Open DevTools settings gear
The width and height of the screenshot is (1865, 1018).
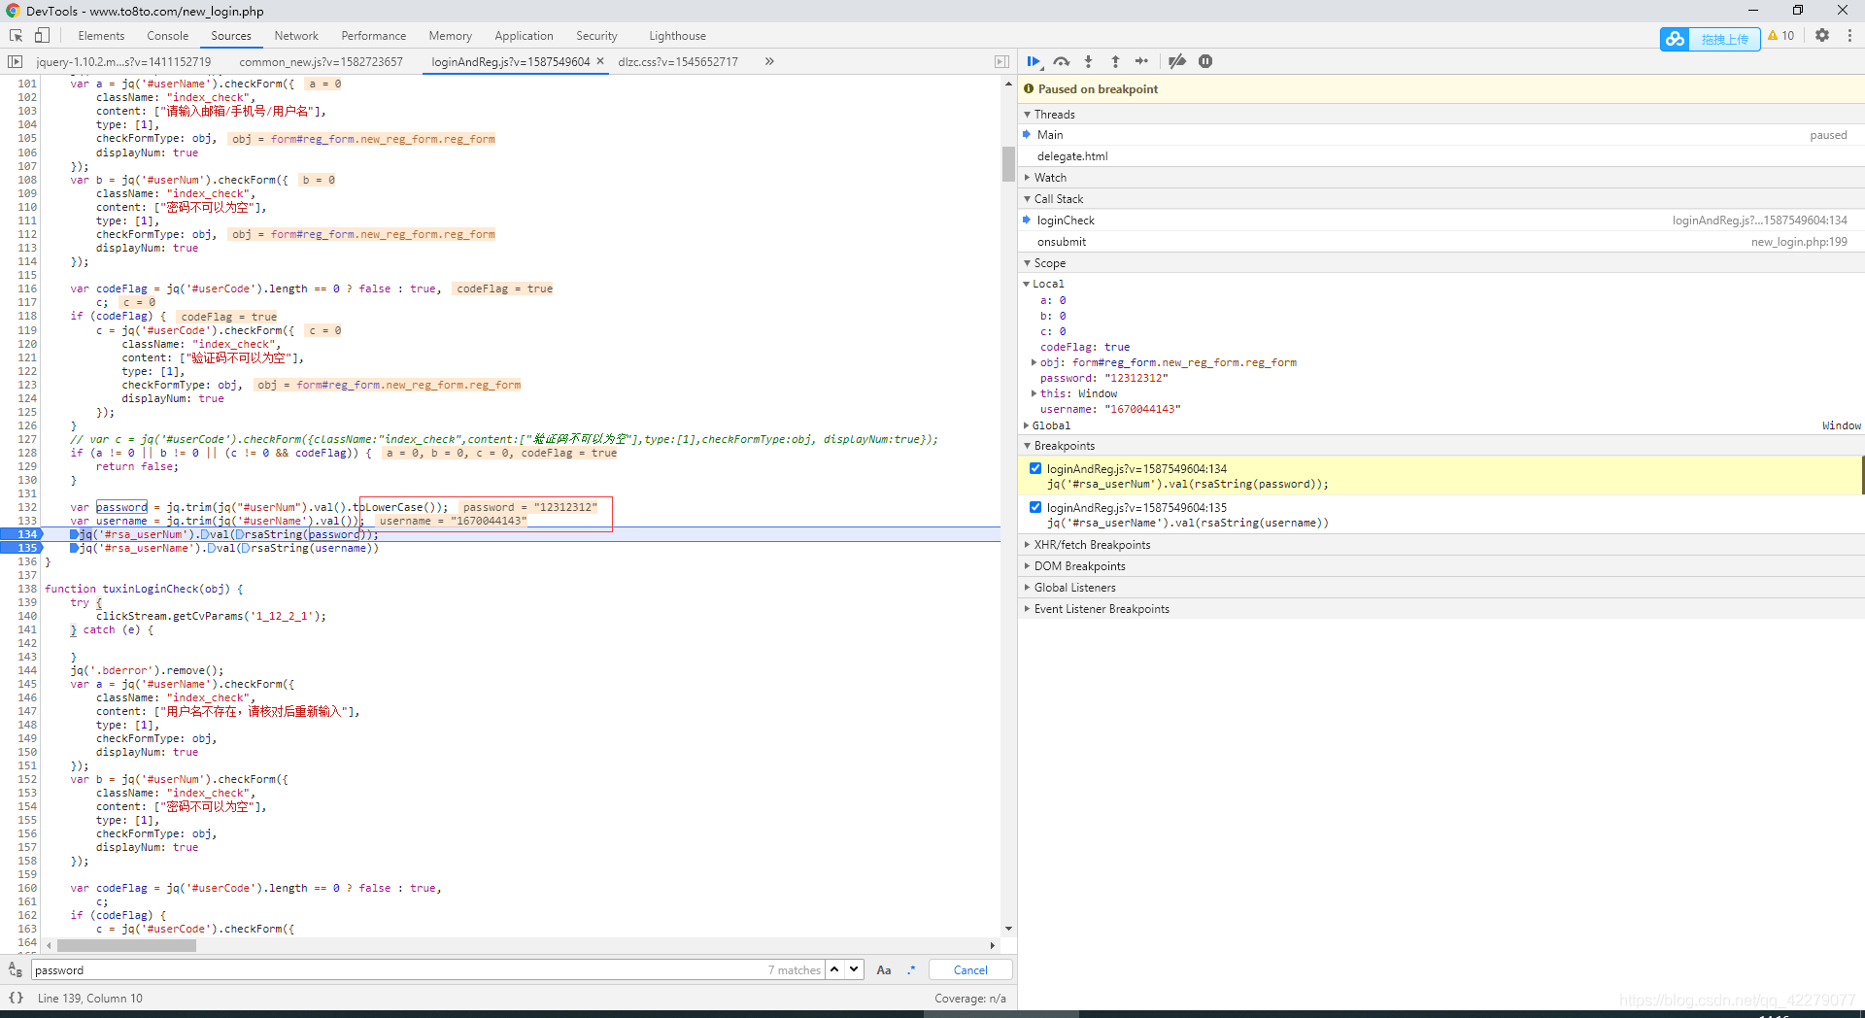tap(1822, 36)
